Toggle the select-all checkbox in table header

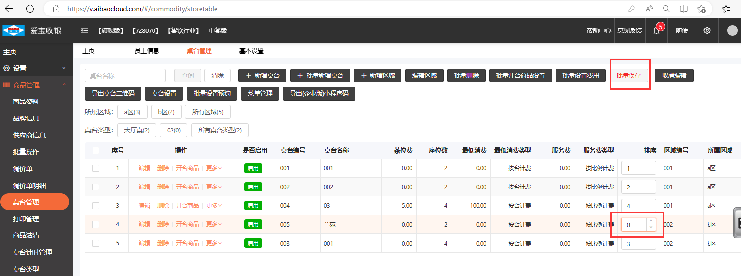pyautogui.click(x=96, y=150)
